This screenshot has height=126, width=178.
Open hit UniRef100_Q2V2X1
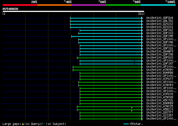[160, 27]
